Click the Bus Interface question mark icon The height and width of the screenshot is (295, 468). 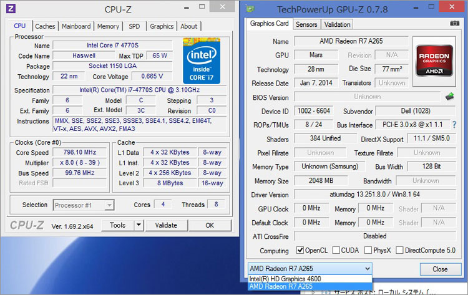point(454,125)
